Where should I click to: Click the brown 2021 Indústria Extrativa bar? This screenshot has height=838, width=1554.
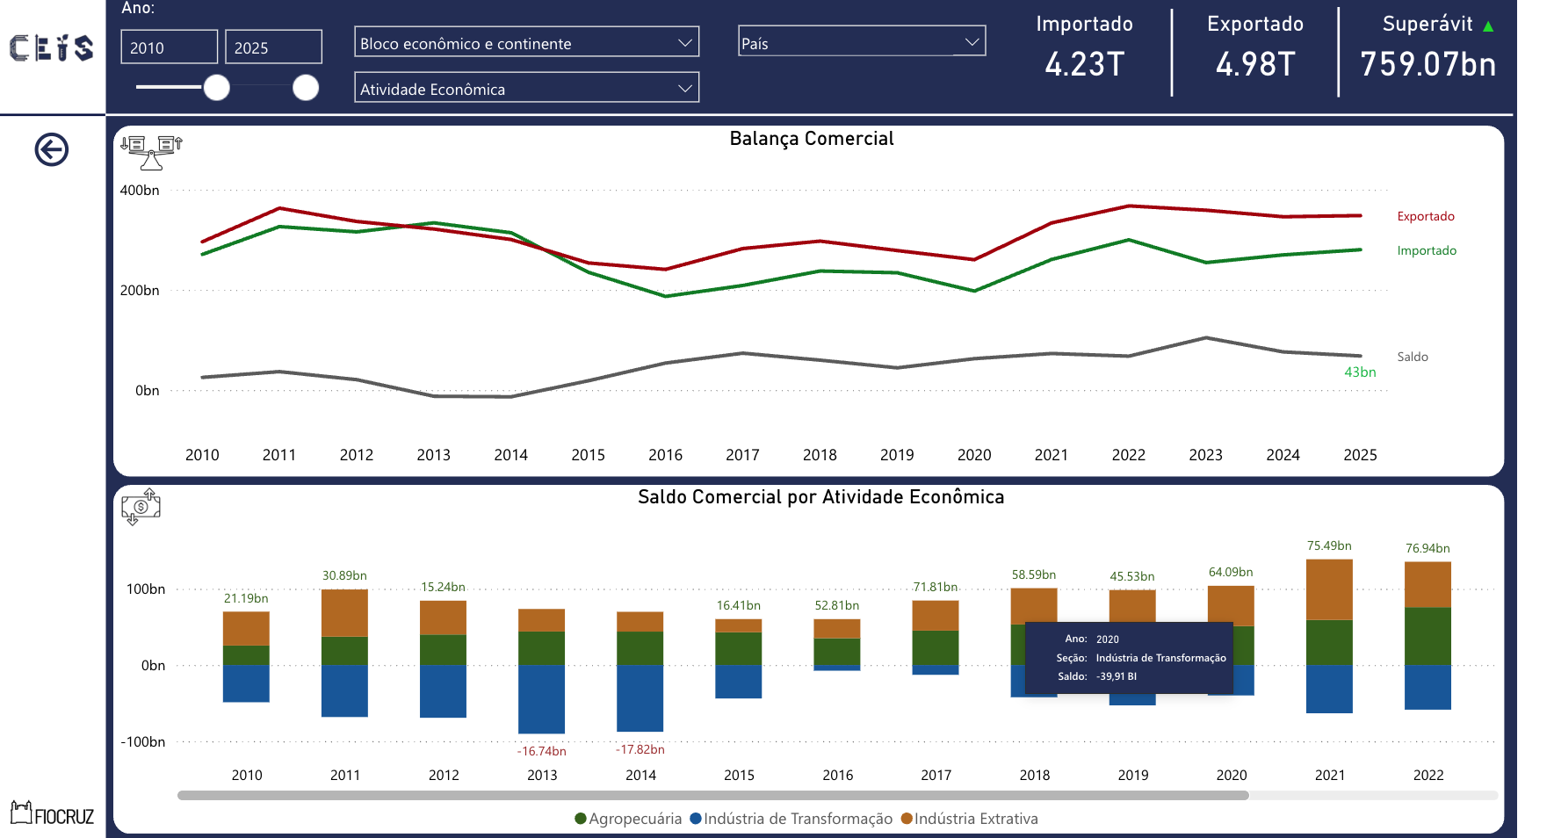coord(1329,589)
